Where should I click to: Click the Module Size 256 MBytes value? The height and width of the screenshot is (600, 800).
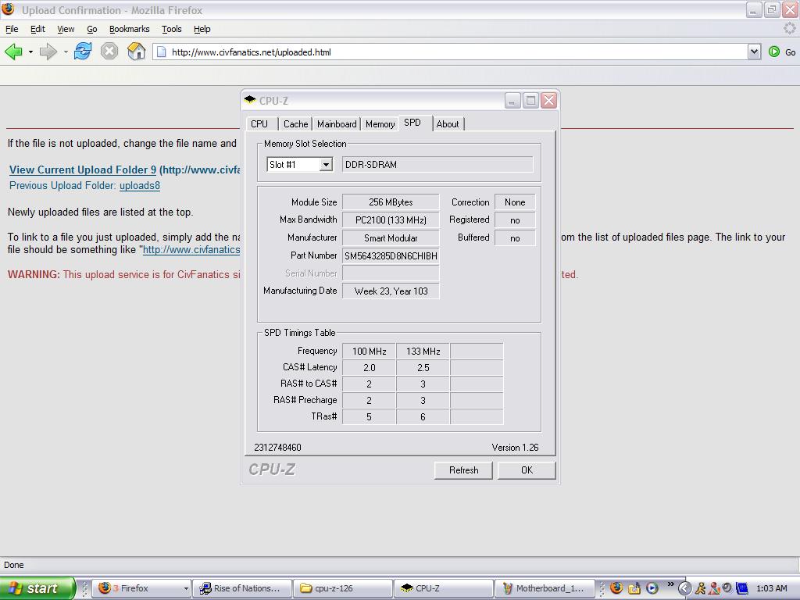(391, 202)
